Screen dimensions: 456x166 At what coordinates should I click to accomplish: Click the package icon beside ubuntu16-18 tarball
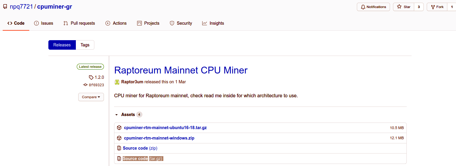pos(119,128)
